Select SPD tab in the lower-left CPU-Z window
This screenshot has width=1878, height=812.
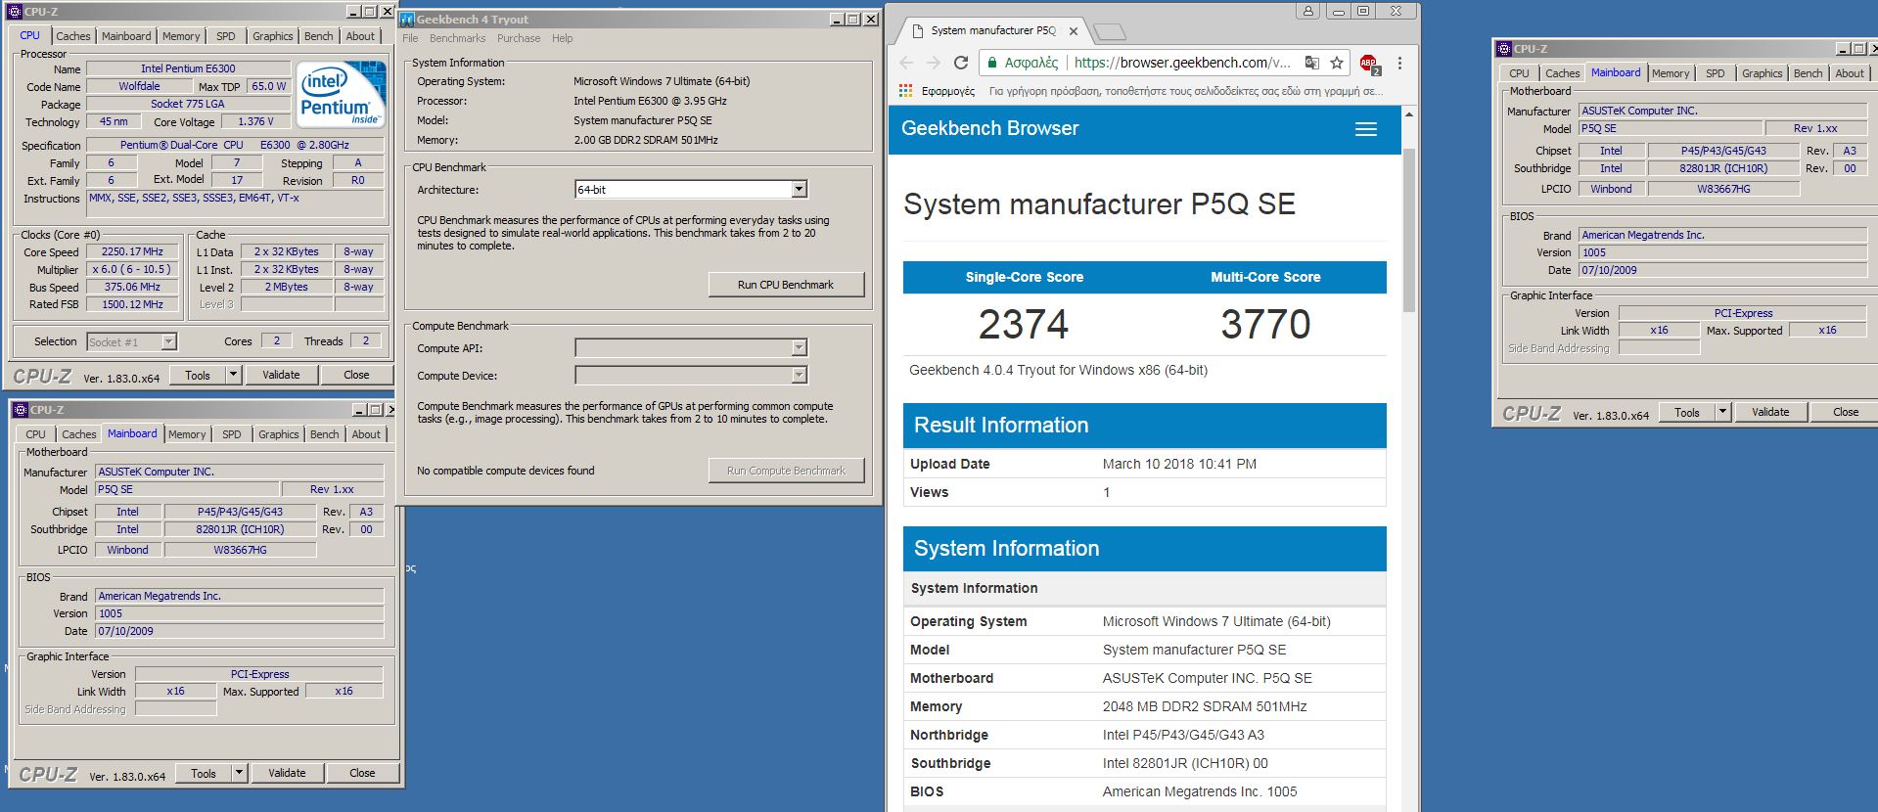(x=232, y=434)
